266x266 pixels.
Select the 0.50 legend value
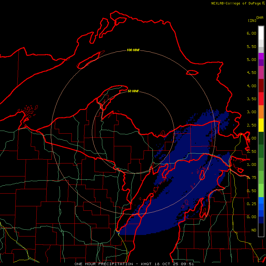(x=252, y=191)
